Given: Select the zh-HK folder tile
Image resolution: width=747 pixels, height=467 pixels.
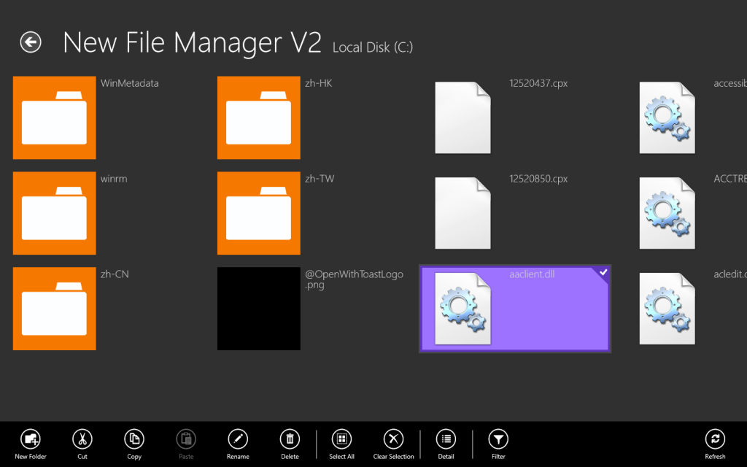Looking at the screenshot, I should (x=259, y=117).
